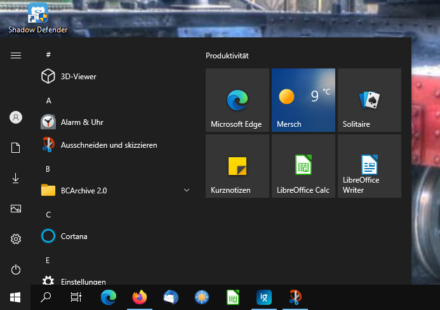
Task: Click the letter C section header
Action: (48, 215)
